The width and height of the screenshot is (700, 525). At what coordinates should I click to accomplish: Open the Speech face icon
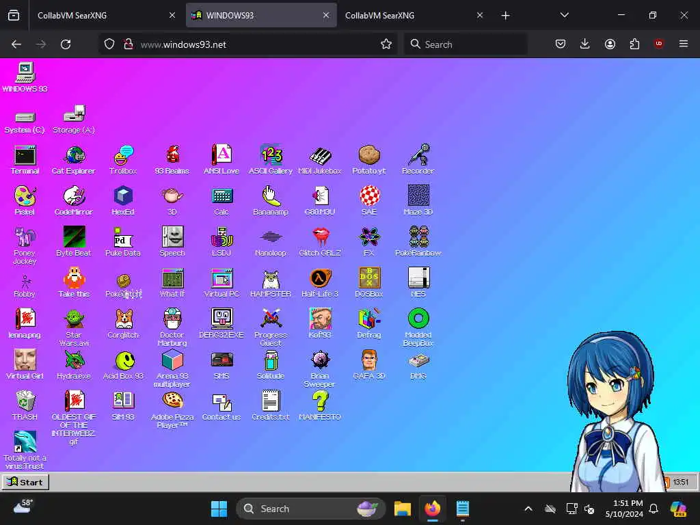(172, 241)
